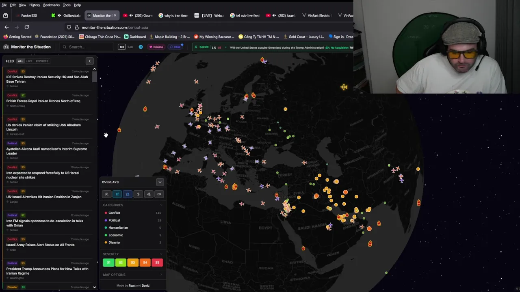Filter by S1 severity swatch
520x292 pixels.
(108, 263)
